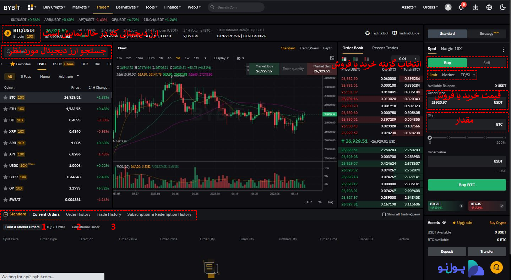511x280 pixels.
Task: Open the three-dot trade panel options
Action: coord(503,50)
